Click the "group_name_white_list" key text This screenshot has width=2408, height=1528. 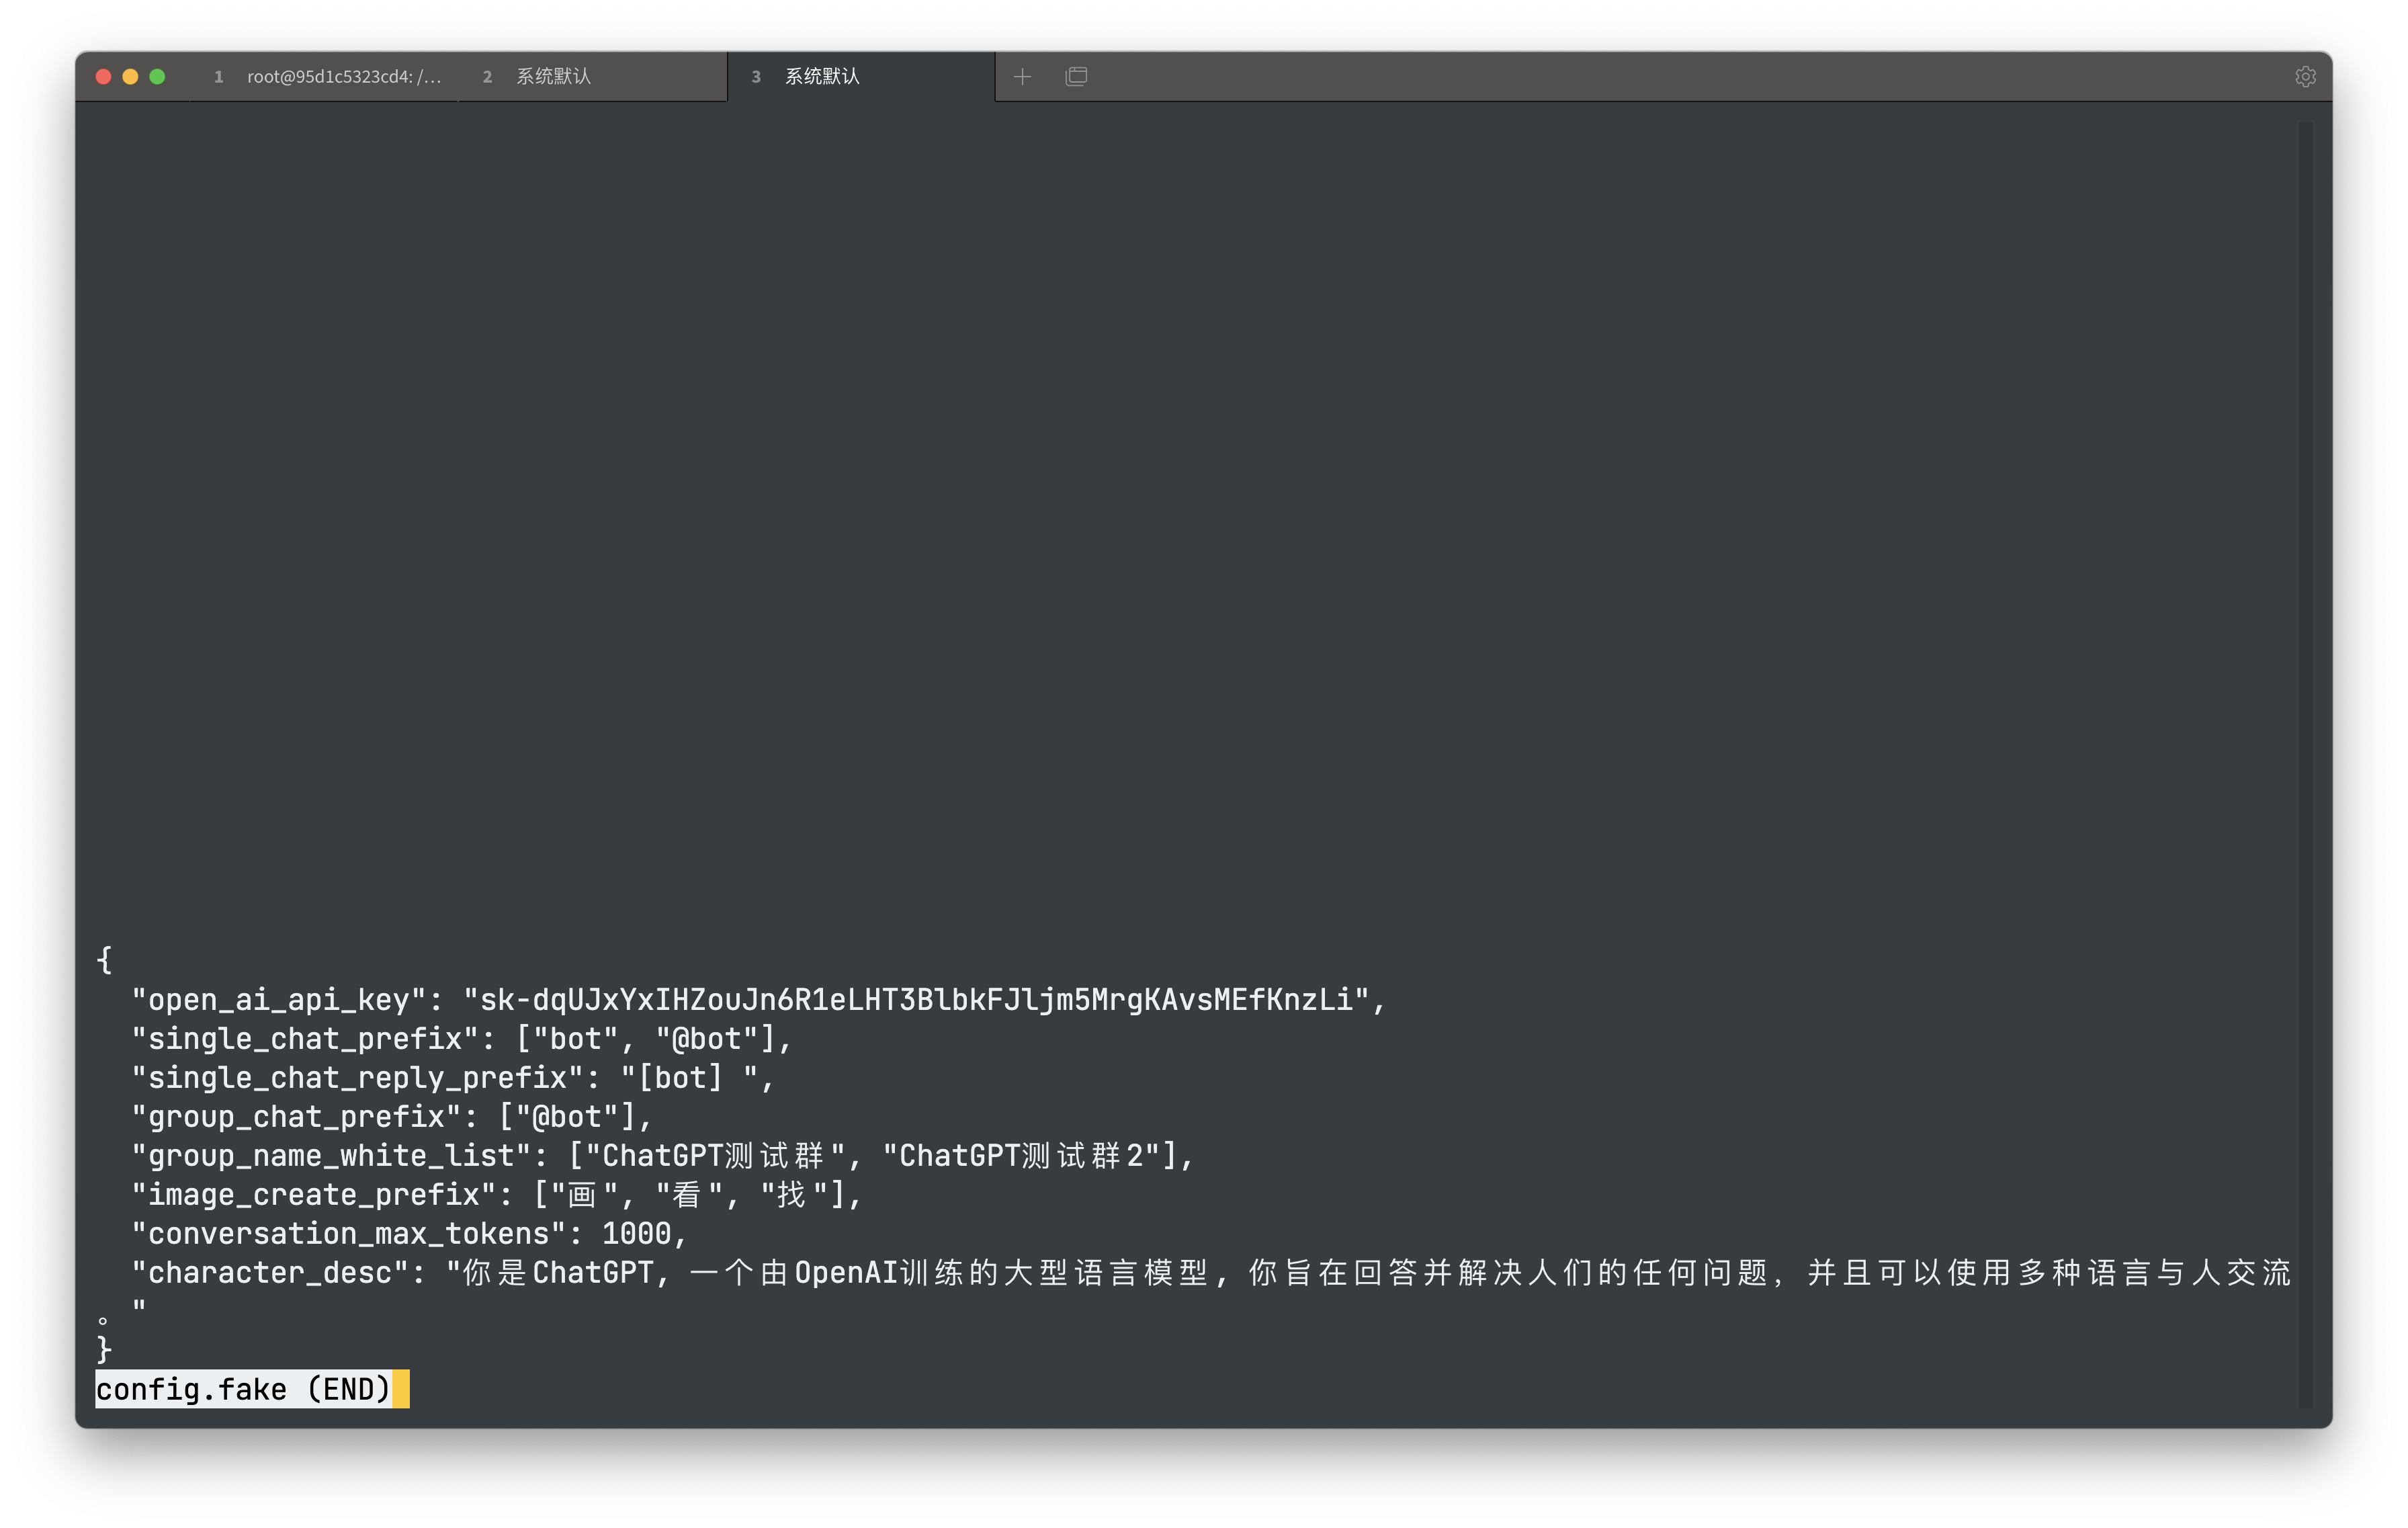(x=331, y=1156)
